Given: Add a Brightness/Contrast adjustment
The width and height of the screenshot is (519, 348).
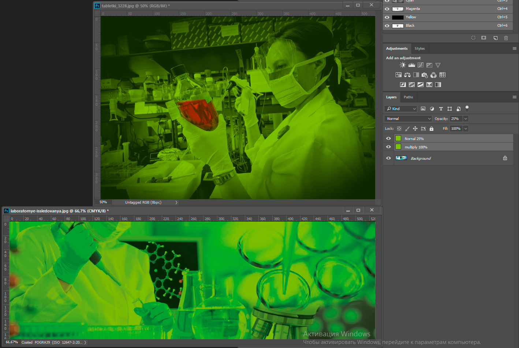Looking at the screenshot, I should click(403, 65).
